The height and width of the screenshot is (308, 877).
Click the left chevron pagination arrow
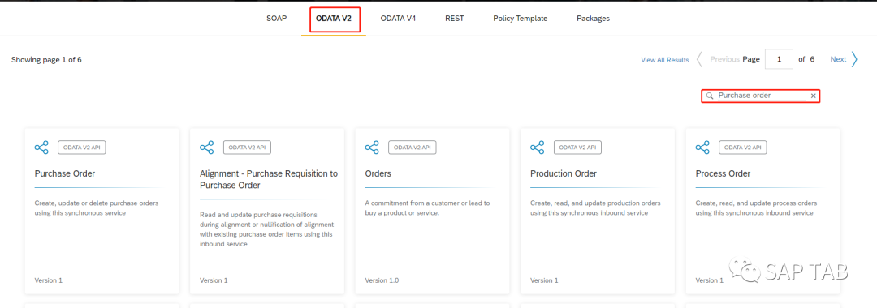[699, 59]
